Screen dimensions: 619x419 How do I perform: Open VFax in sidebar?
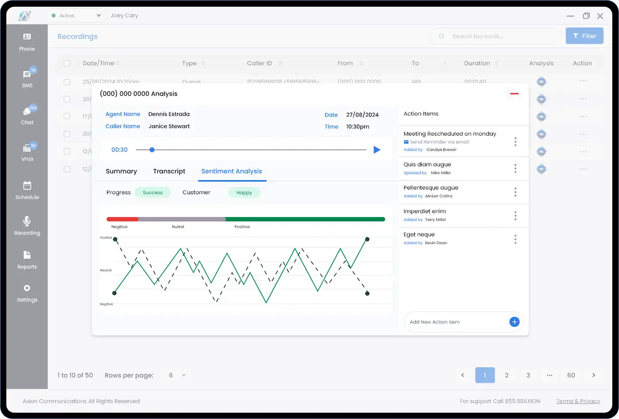[x=27, y=152]
